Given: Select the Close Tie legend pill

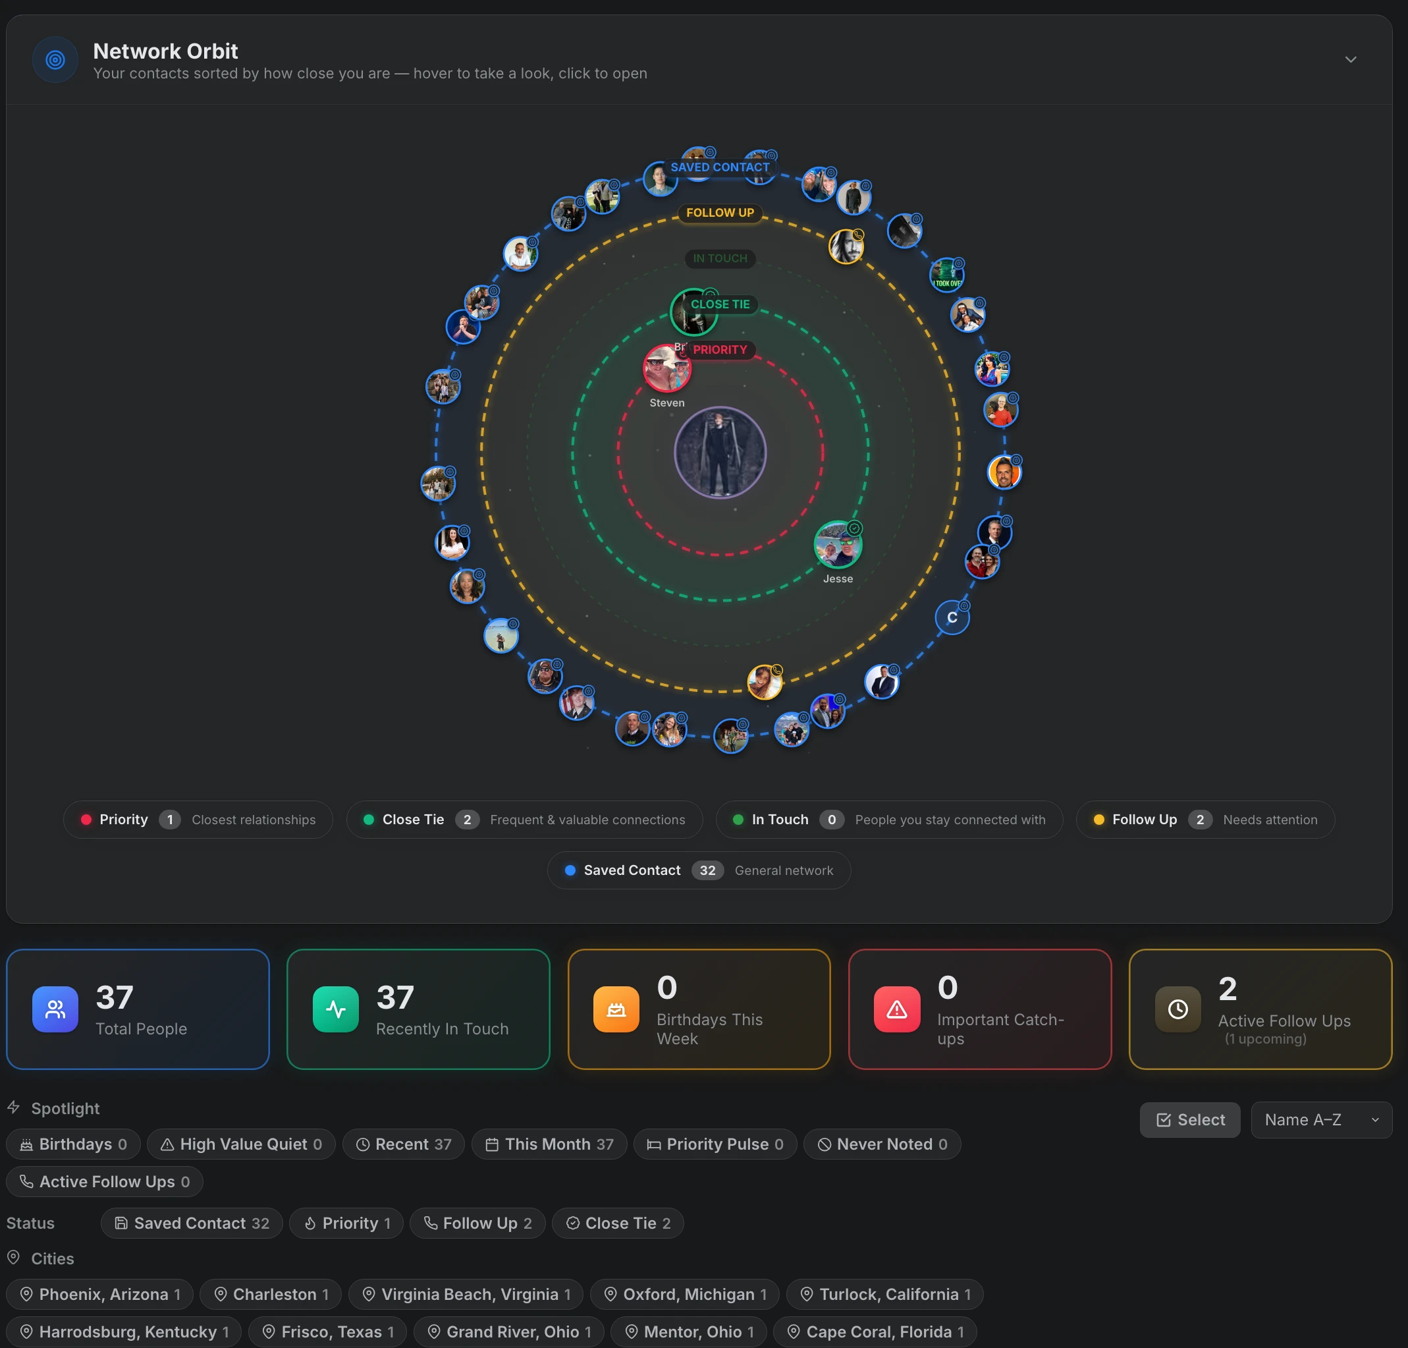Looking at the screenshot, I should coord(524,820).
